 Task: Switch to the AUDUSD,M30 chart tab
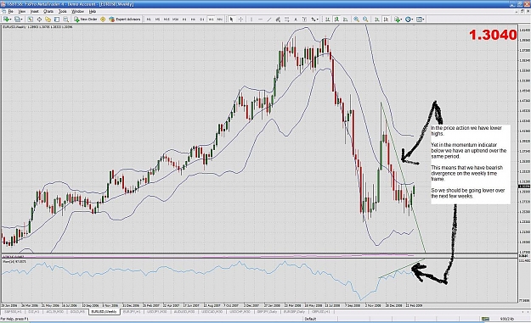184,311
